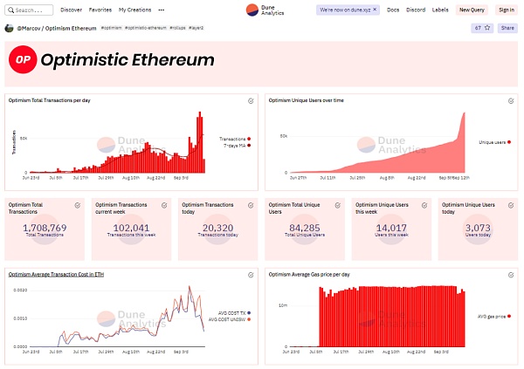Toggle the 7-days MA legend series
524x369 pixels.
point(237,146)
